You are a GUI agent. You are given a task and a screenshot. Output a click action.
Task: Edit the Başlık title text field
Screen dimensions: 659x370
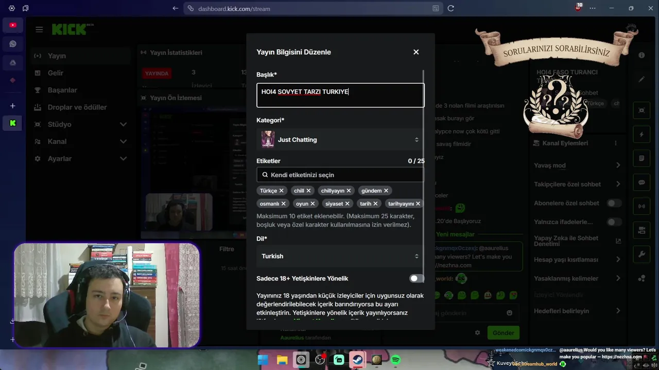click(340, 95)
